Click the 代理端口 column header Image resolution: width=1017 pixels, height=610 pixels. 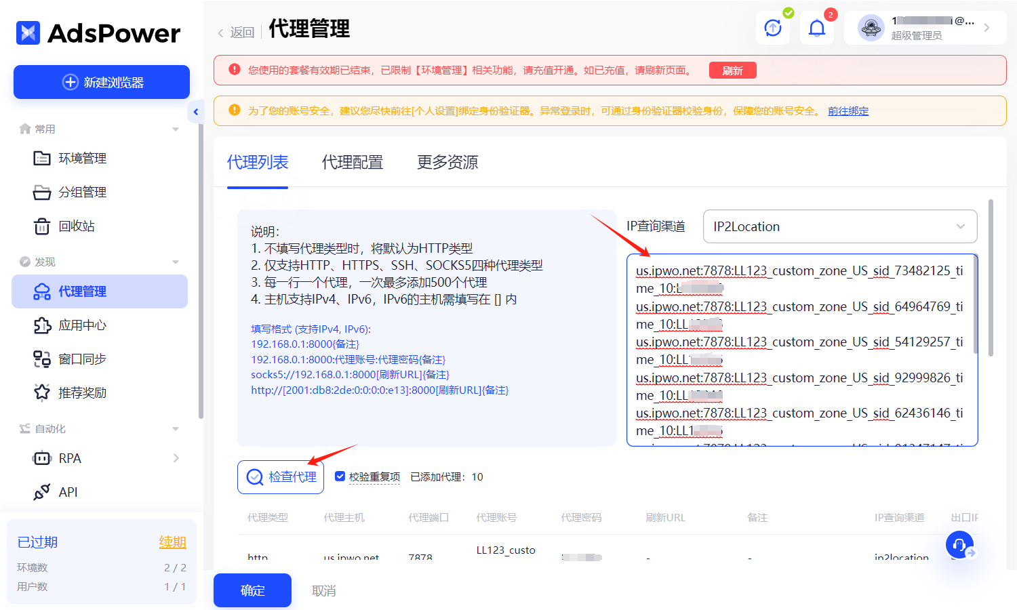point(428,518)
